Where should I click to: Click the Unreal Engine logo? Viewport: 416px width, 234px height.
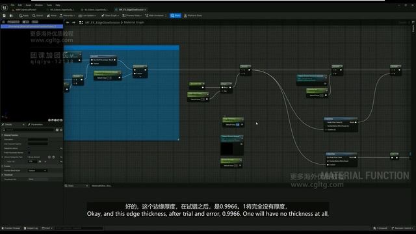point(5,8)
